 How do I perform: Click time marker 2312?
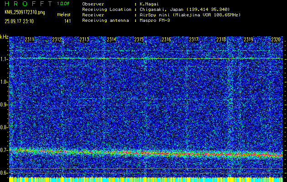tap(57, 40)
